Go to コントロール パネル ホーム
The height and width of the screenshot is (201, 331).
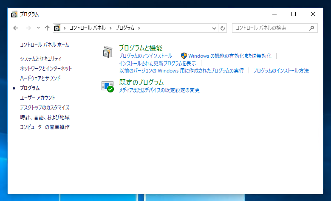click(x=44, y=45)
